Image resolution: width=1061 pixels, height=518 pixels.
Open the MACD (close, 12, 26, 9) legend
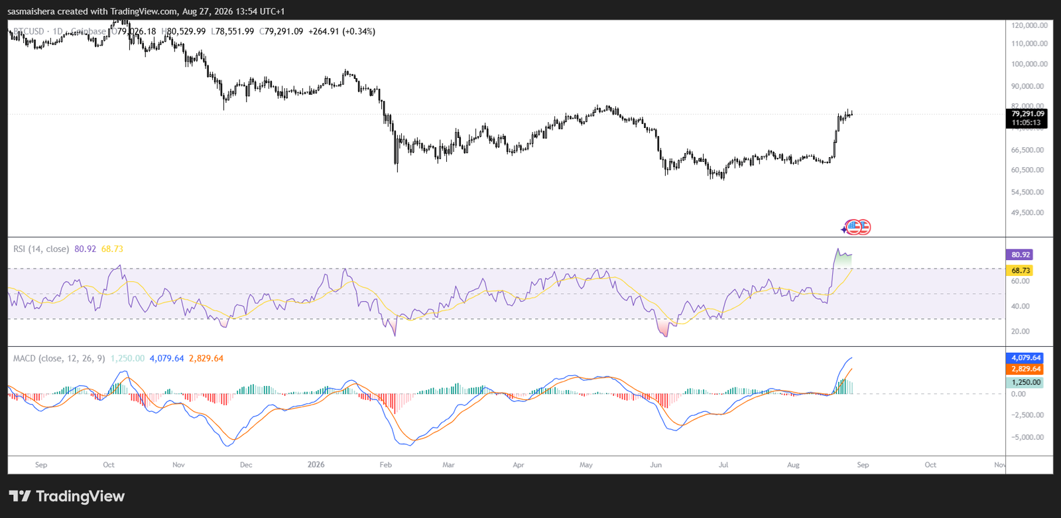pos(59,358)
